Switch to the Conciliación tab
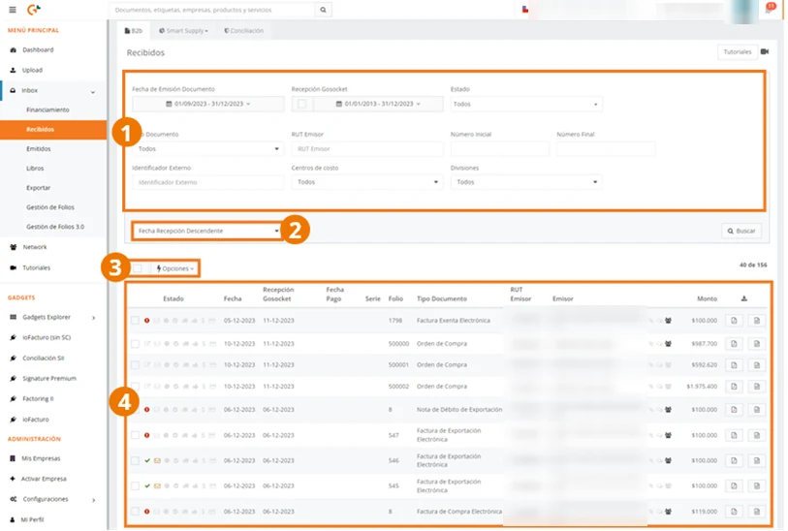Screen dimensions: 788x531 pos(243,31)
